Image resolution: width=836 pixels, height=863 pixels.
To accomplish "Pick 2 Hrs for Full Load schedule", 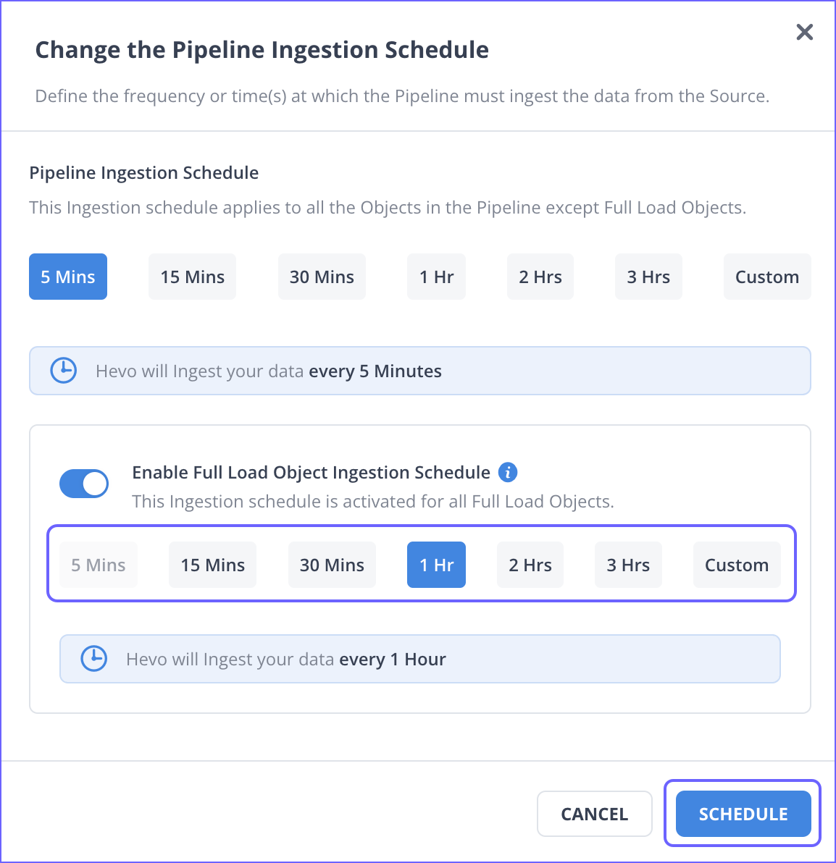I will click(530, 565).
